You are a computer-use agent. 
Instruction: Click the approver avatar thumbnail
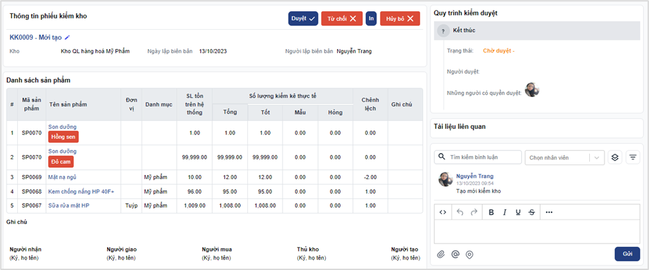click(531, 90)
